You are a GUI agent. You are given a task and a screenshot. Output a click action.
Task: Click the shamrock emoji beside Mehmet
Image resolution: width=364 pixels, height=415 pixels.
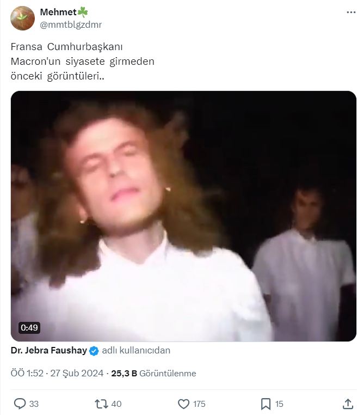point(83,12)
